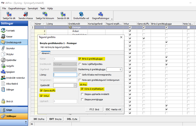Open the Samskipti menu
The image size is (196, 126).
click(33, 9)
